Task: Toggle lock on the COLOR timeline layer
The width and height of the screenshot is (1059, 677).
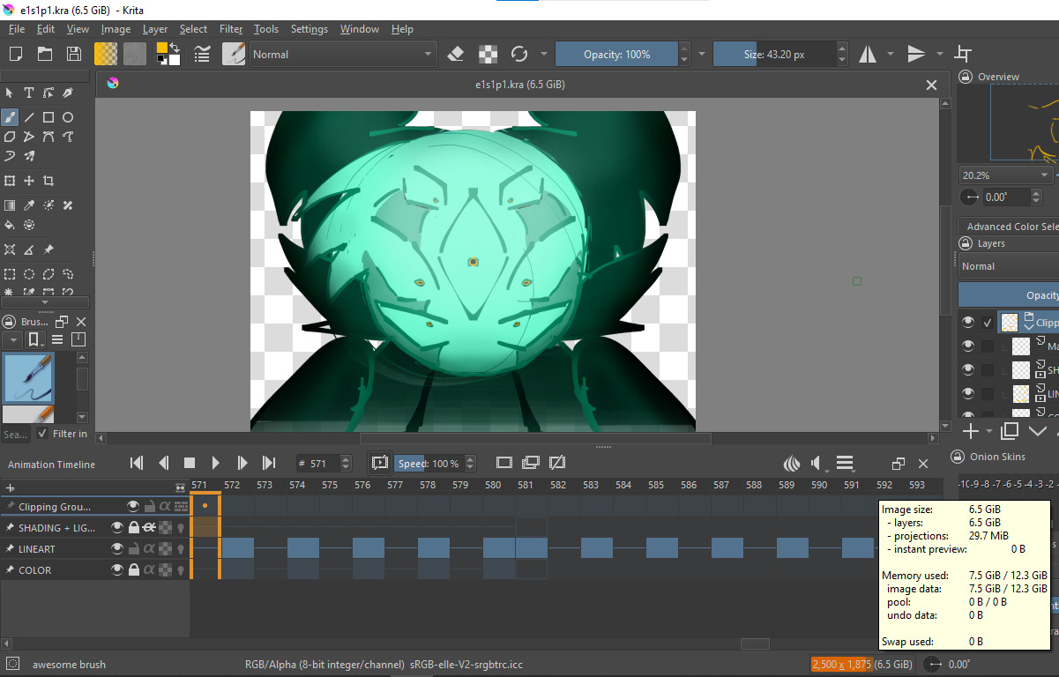Action: coord(133,570)
